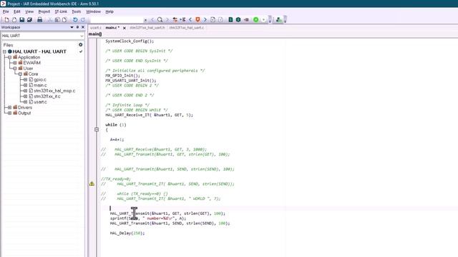The width and height of the screenshot is (458, 257).
Task: Open the File menu
Action: click(6, 11)
